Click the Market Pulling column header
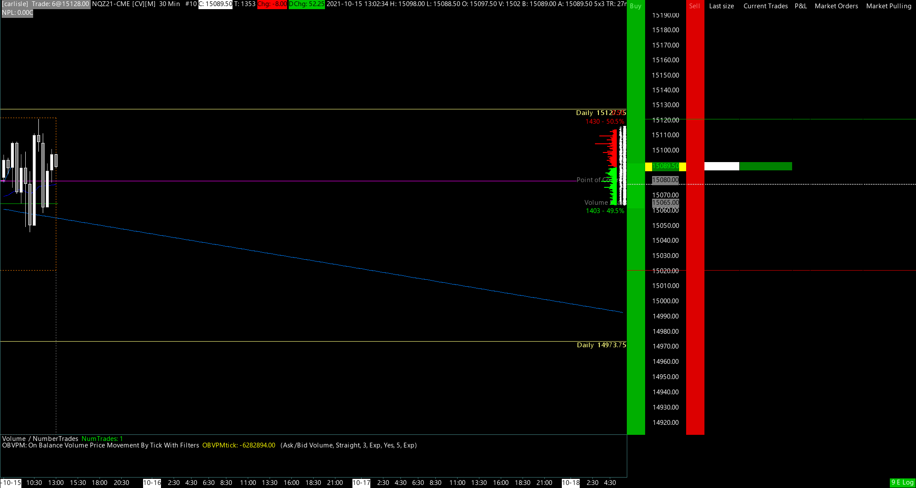 pos(889,6)
